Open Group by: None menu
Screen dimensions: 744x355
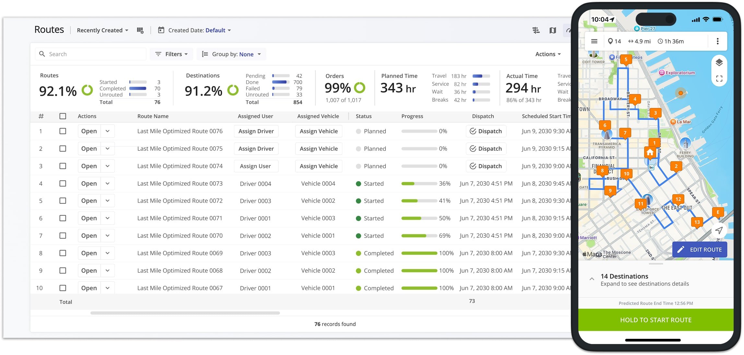click(x=232, y=54)
